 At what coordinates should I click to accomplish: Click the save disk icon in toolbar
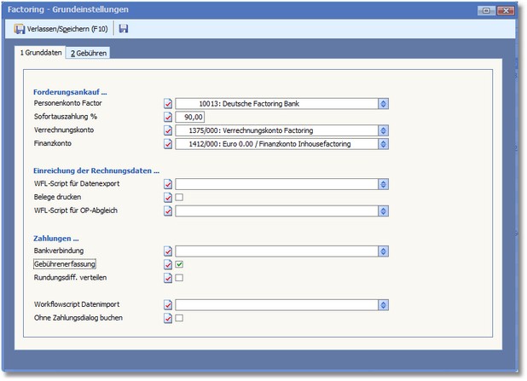pos(124,29)
